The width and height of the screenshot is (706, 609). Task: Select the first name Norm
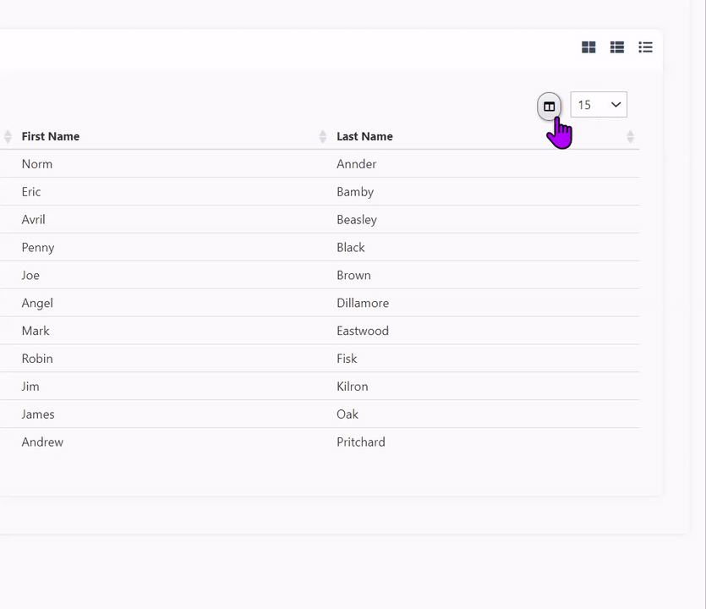click(37, 164)
